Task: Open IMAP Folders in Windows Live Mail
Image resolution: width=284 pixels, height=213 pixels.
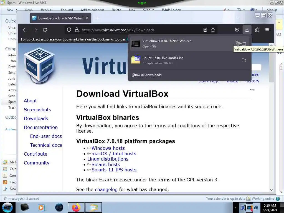Action: tap(171, 10)
